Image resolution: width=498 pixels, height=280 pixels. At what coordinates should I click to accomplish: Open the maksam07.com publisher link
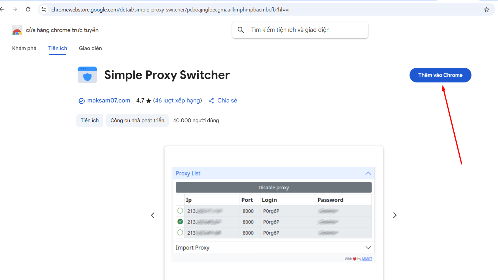109,100
